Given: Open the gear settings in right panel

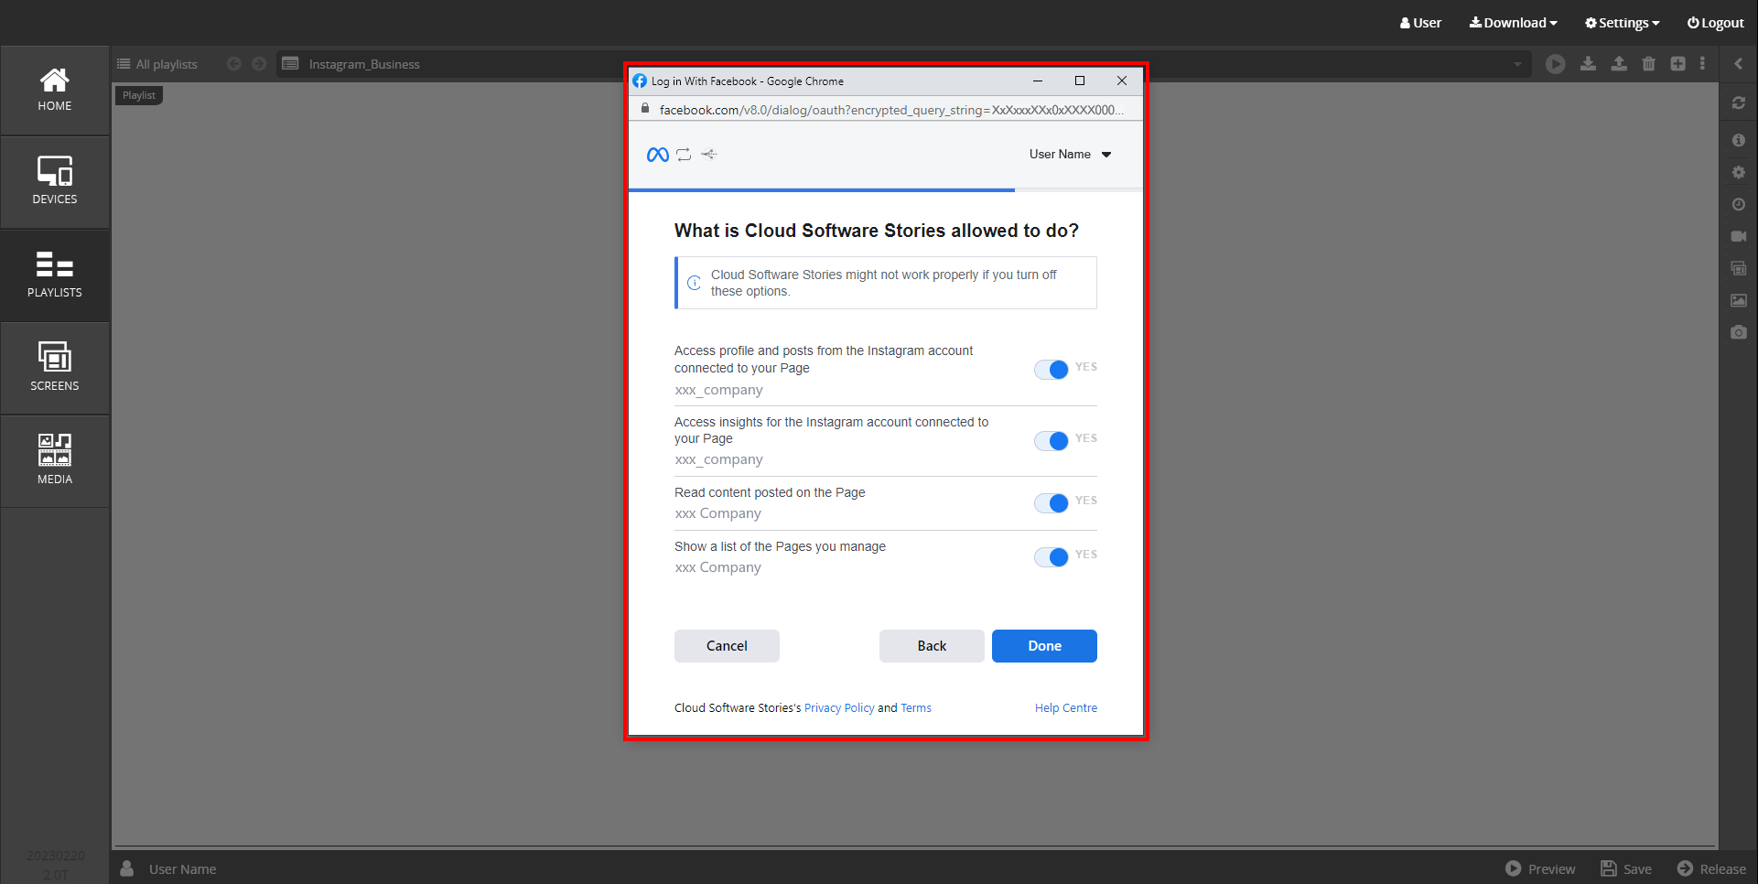Looking at the screenshot, I should [1739, 172].
